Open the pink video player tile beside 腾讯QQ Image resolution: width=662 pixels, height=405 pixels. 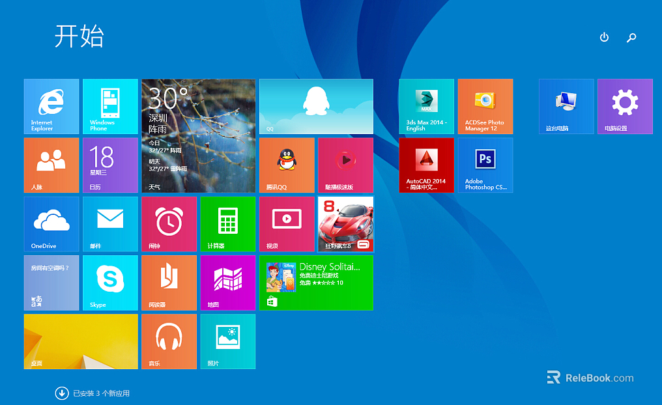[x=346, y=165]
